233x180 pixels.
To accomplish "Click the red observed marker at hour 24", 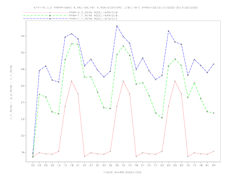I will tap(84, 156).
